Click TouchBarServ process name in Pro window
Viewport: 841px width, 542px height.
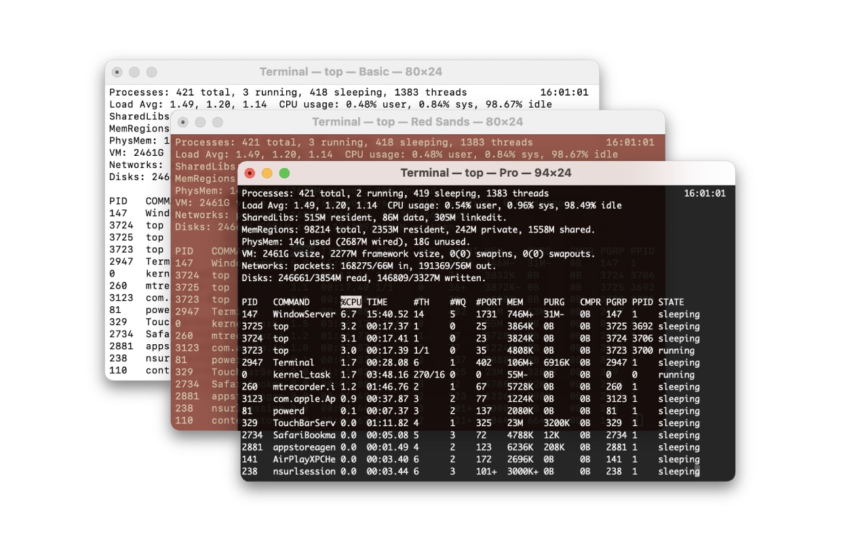[x=304, y=423]
